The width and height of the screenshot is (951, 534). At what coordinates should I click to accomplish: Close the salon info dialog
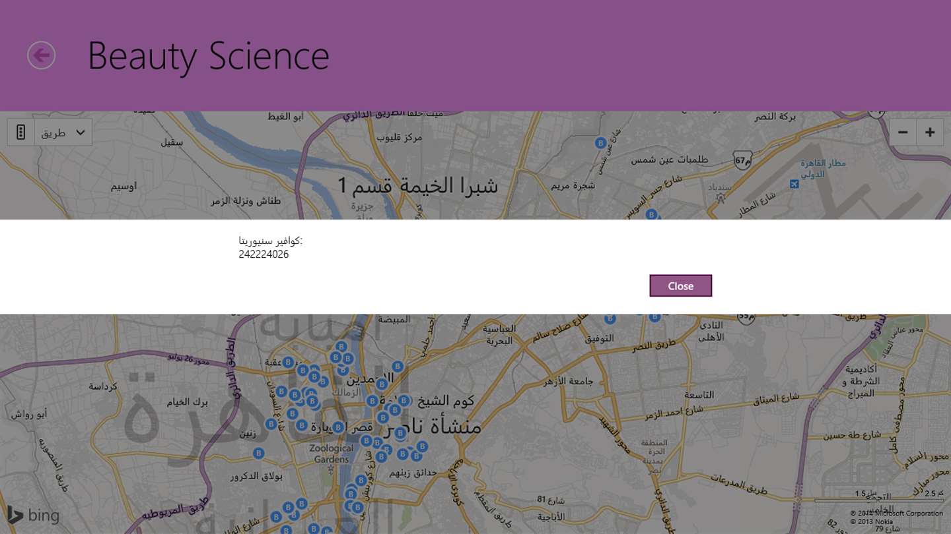coord(680,286)
